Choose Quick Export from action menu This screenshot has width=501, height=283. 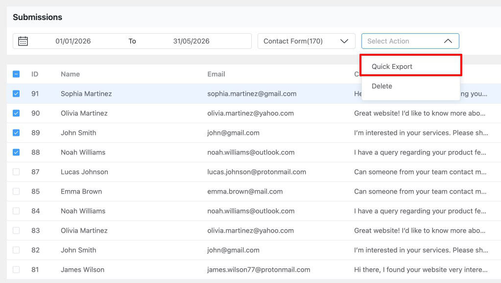click(x=410, y=66)
